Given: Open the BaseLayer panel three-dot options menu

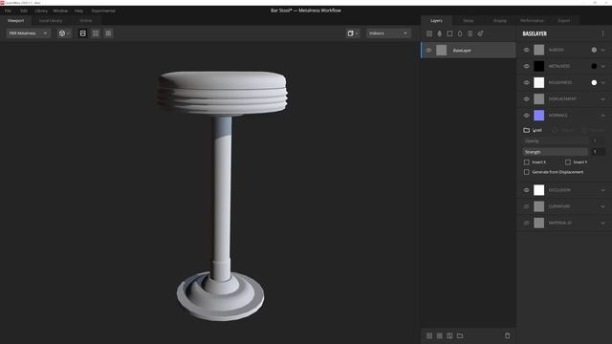Looking at the screenshot, I should point(603,34).
